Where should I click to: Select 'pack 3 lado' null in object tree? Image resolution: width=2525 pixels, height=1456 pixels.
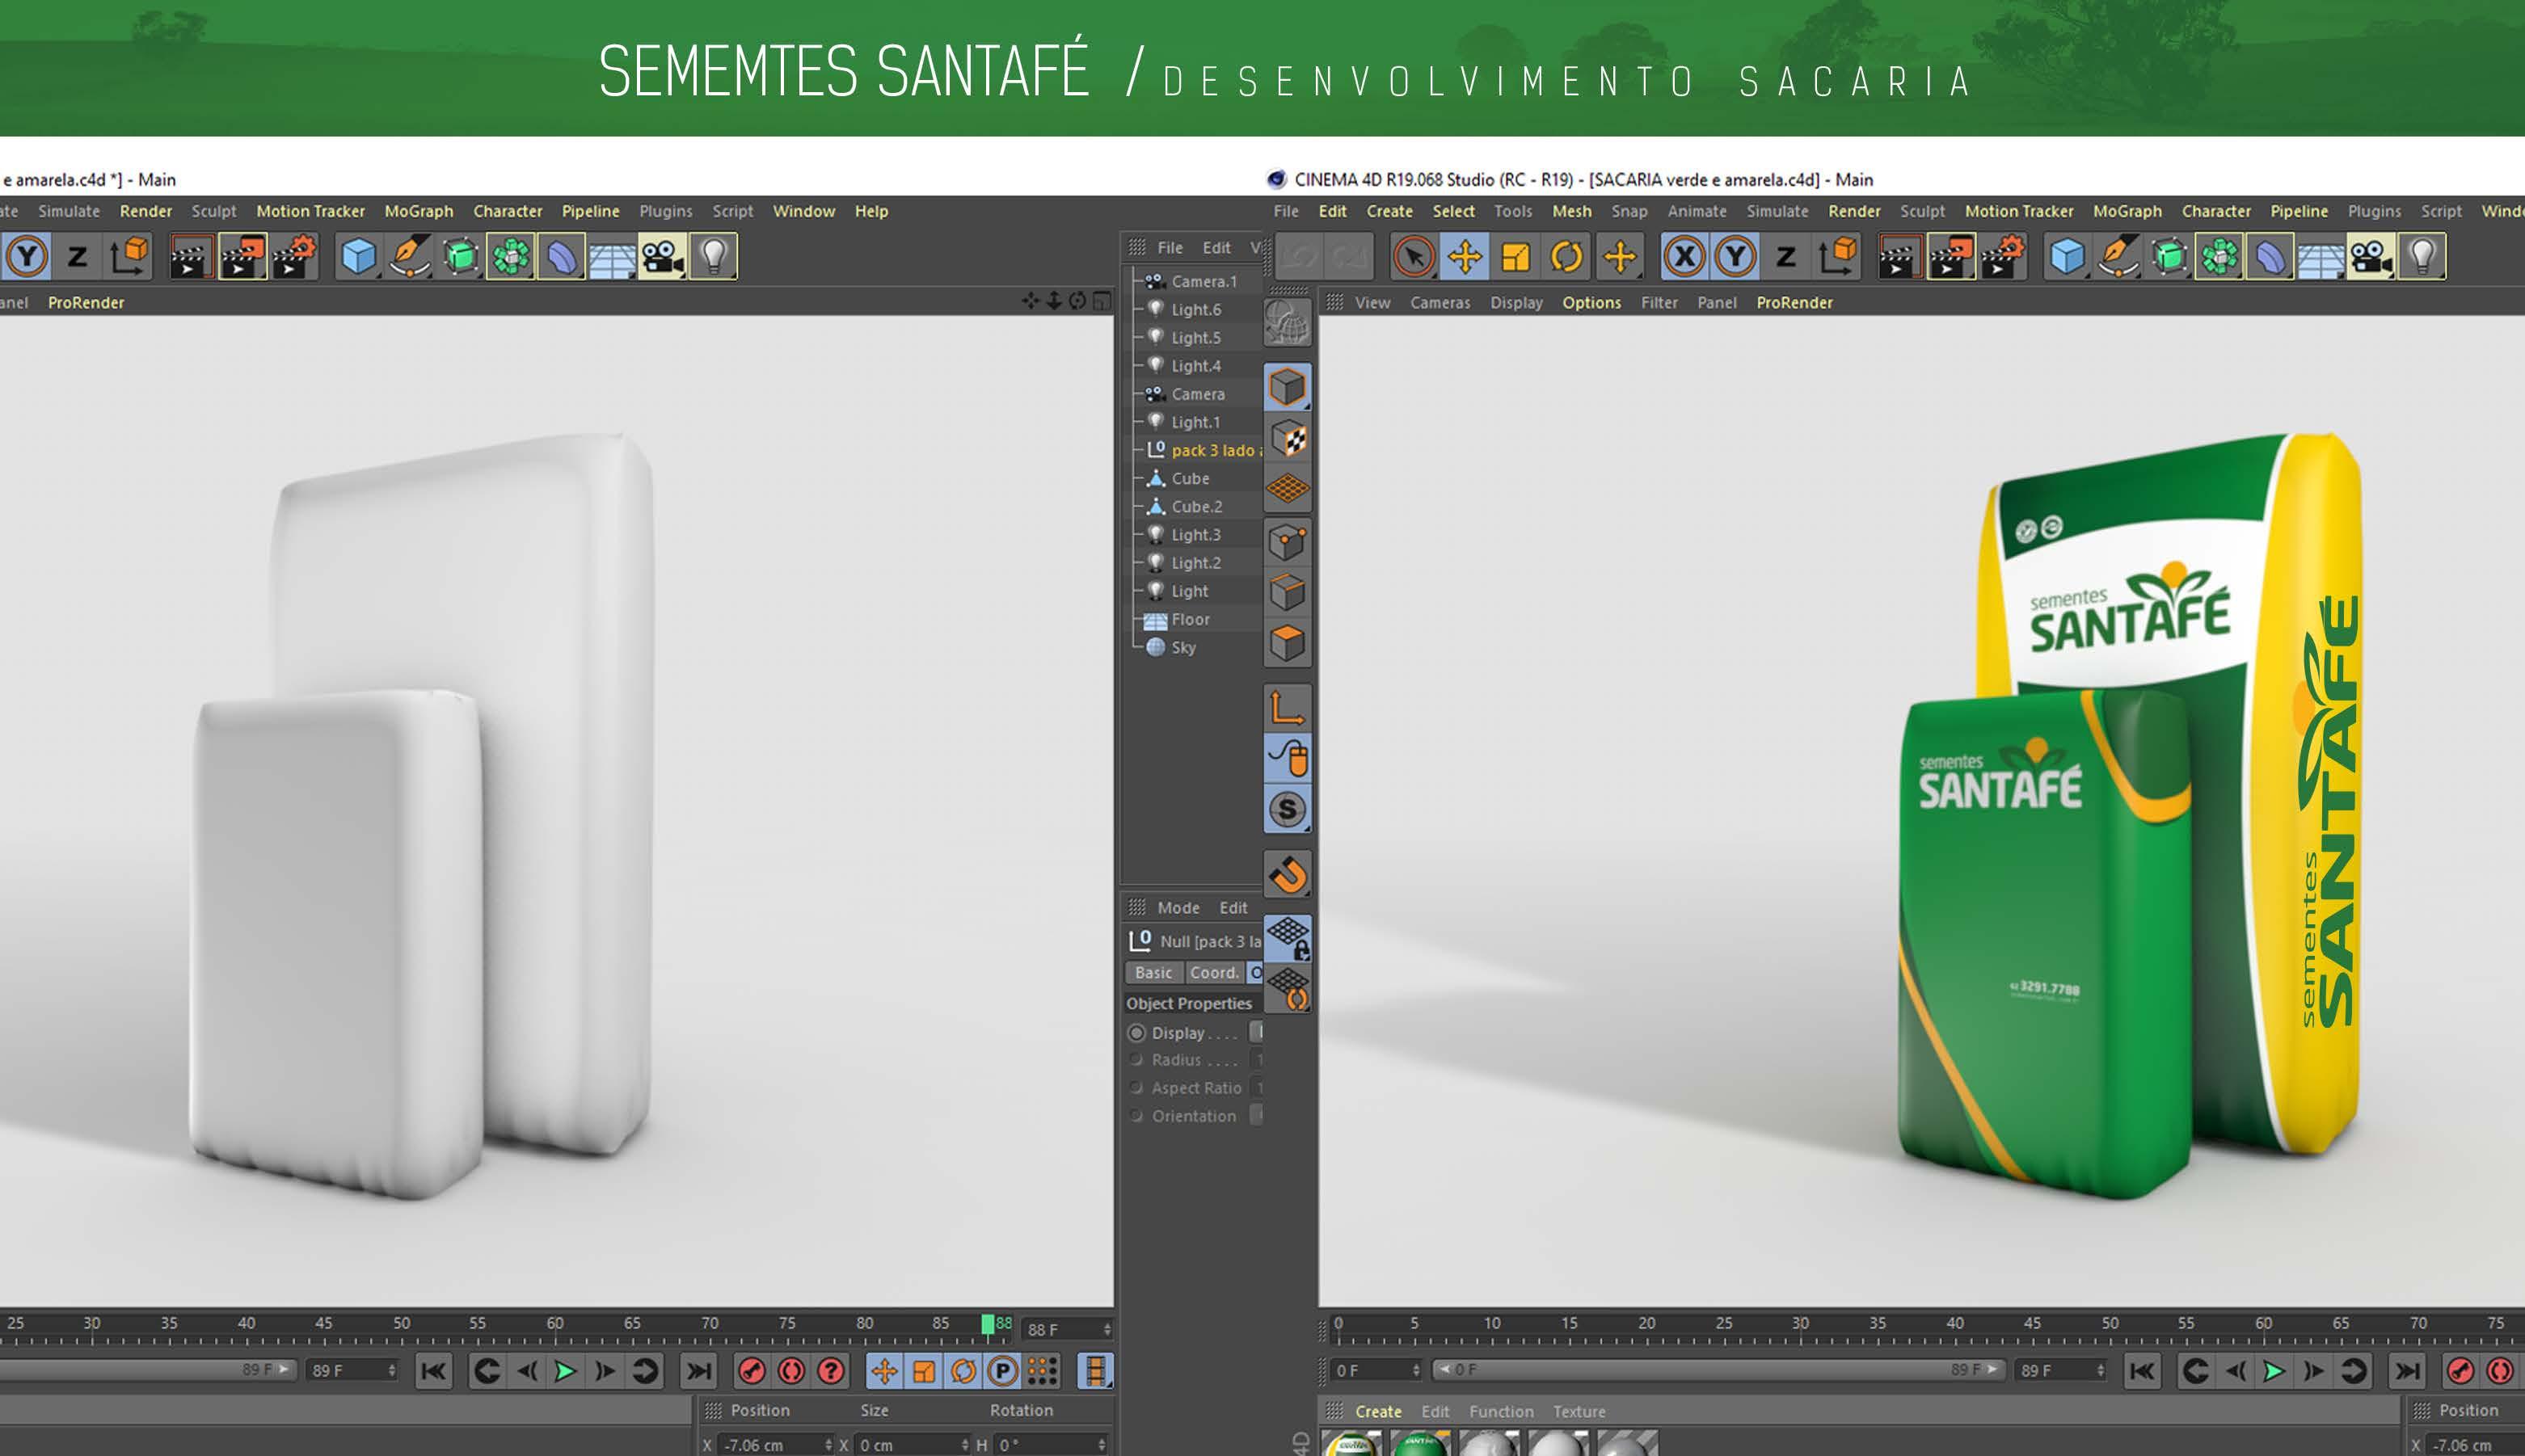click(x=1212, y=451)
